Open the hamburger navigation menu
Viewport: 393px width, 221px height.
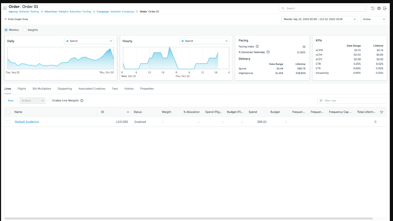5,8
